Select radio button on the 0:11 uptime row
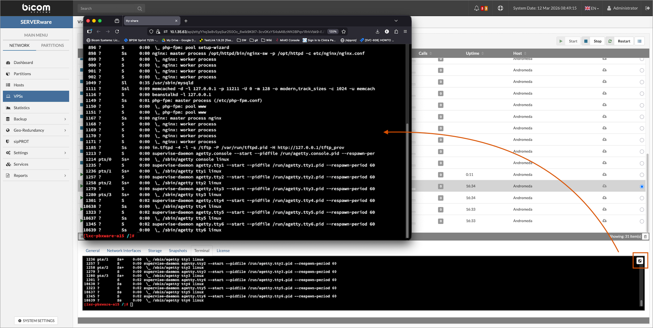 (642, 175)
